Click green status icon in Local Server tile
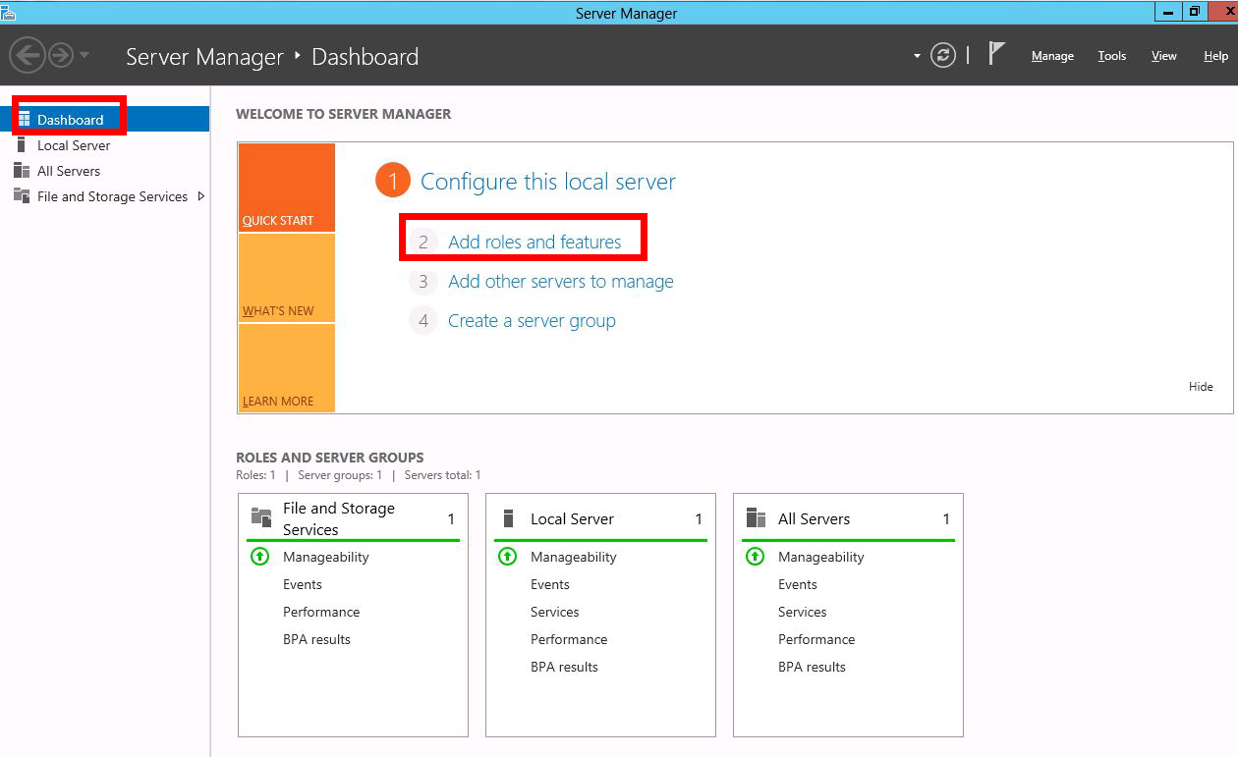Viewport: 1238px width, 757px height. pyautogui.click(x=507, y=556)
